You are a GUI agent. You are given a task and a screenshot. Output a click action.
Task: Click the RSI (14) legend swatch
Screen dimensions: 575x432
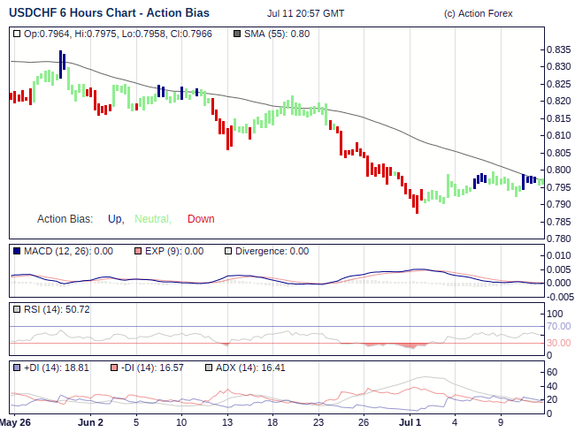point(18,309)
